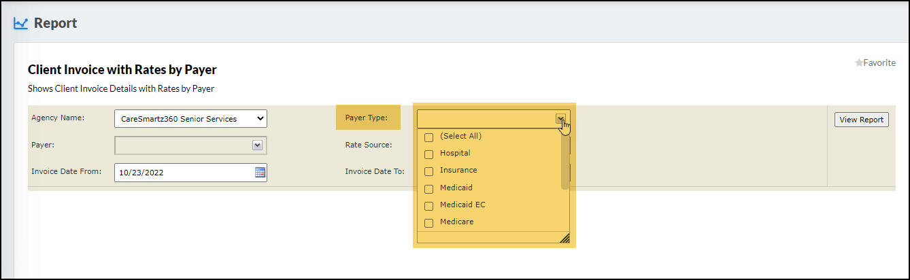Click the Report chart icon

tap(21, 23)
